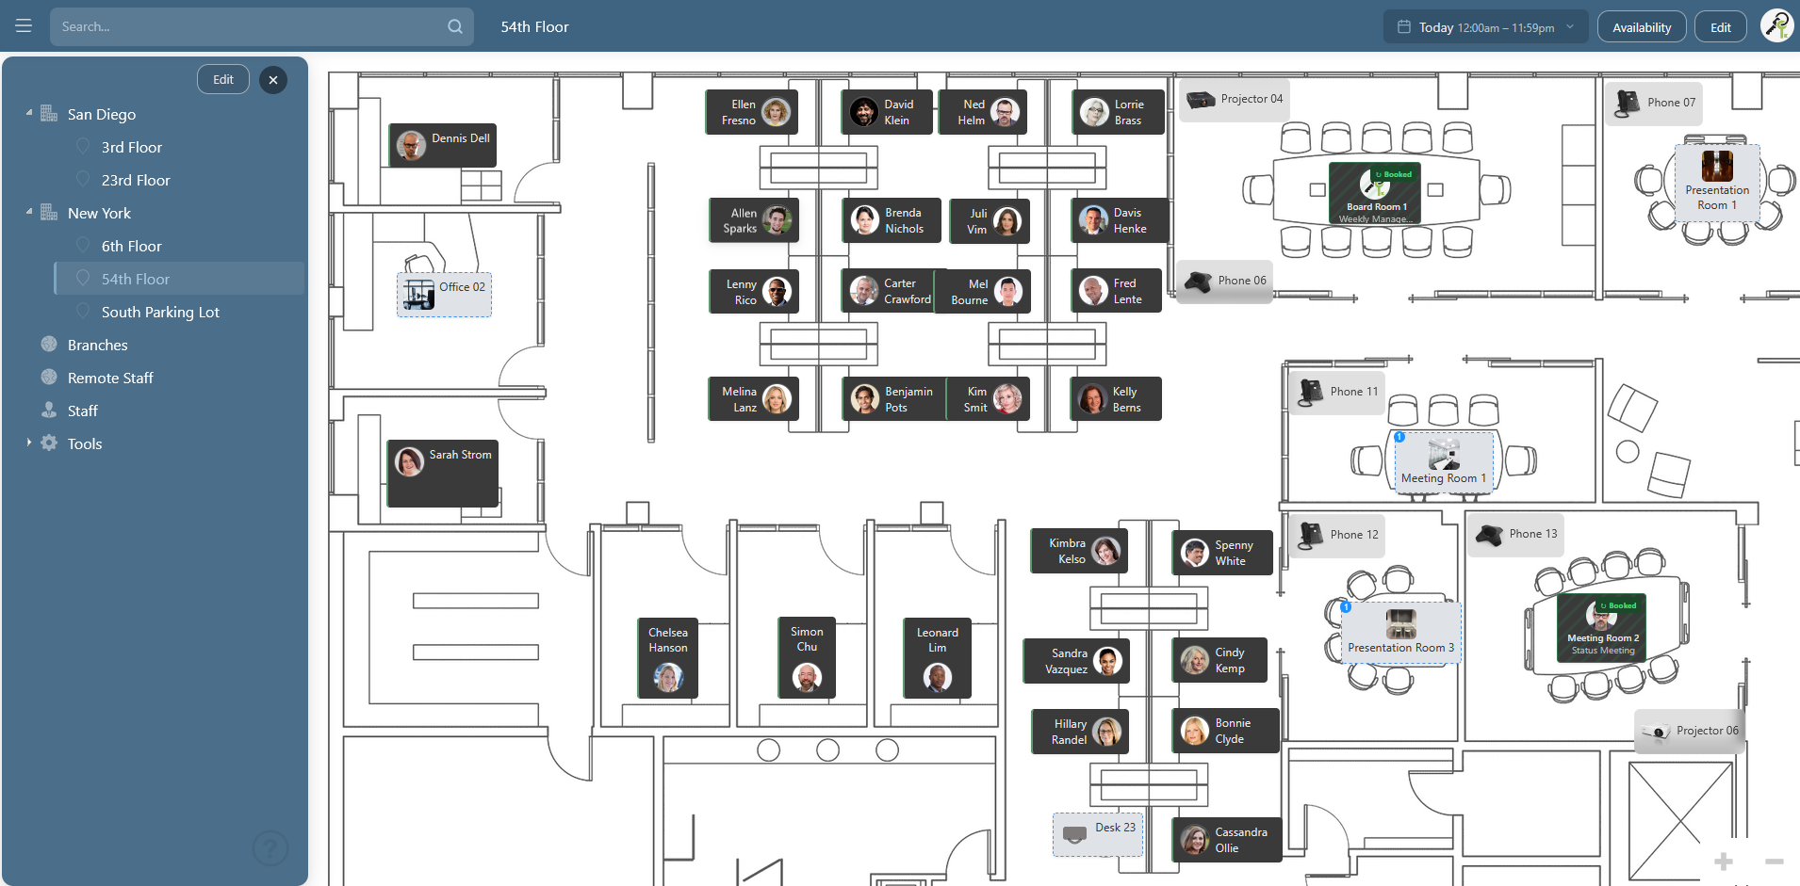Open help via the question mark icon
Screen dimensions: 1800x886
270,847
